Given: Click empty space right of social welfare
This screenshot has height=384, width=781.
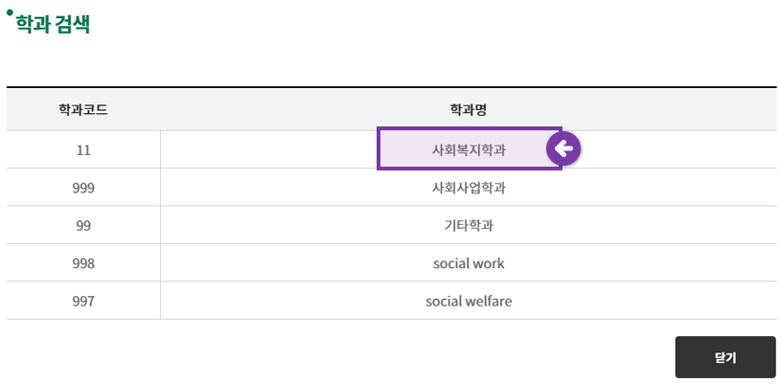Looking at the screenshot, I should click(x=643, y=302).
